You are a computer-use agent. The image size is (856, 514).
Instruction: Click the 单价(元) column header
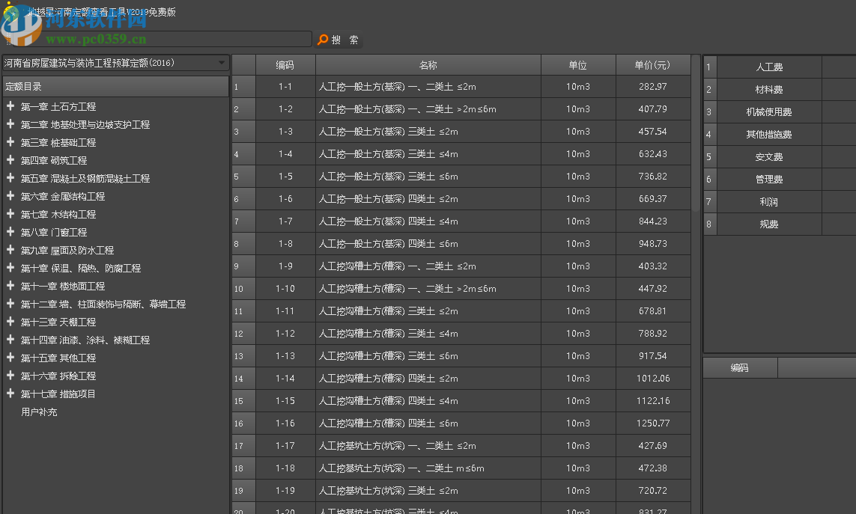tap(652, 65)
